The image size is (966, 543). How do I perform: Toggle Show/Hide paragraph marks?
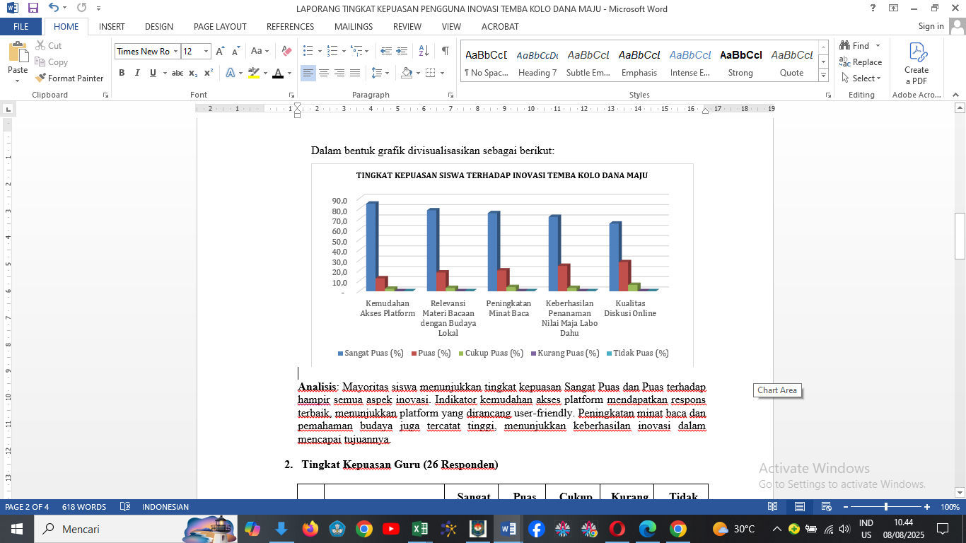(x=445, y=51)
